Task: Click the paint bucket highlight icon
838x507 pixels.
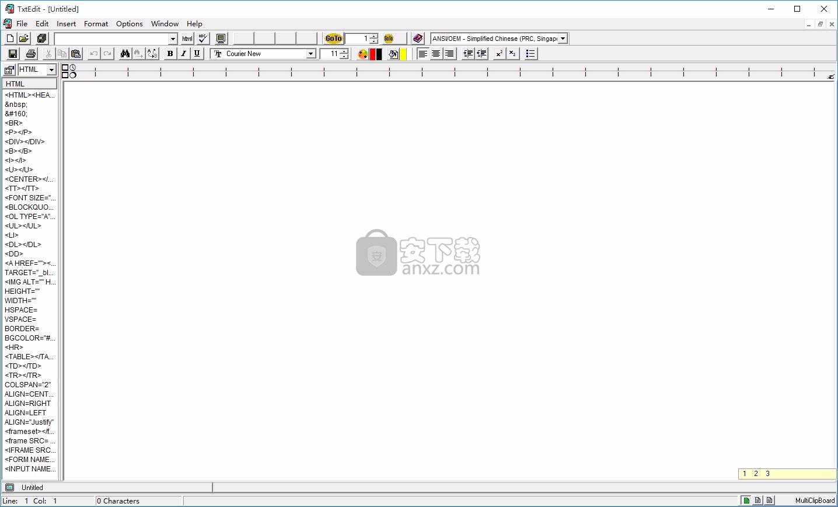Action: click(x=394, y=54)
